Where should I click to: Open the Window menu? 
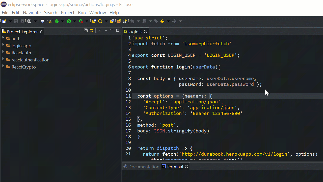98,12
